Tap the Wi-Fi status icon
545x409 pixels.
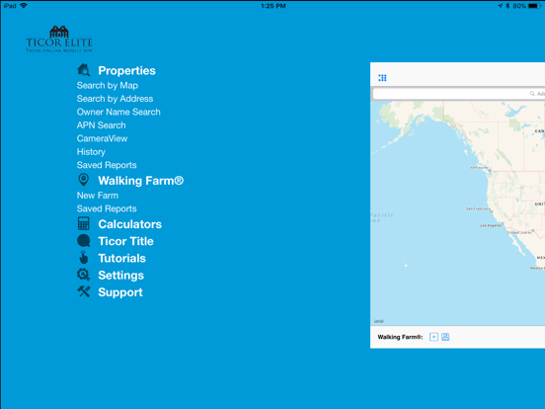point(24,6)
